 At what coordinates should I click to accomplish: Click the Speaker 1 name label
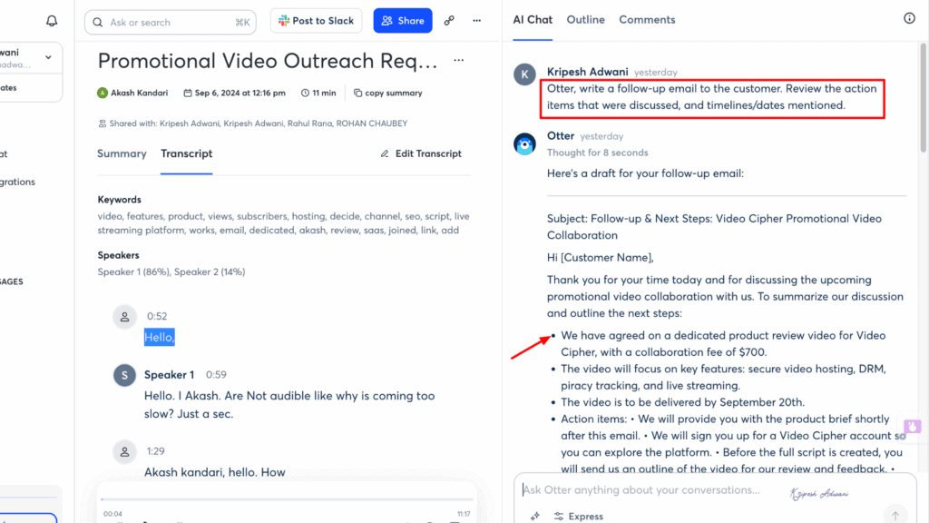[169, 375]
